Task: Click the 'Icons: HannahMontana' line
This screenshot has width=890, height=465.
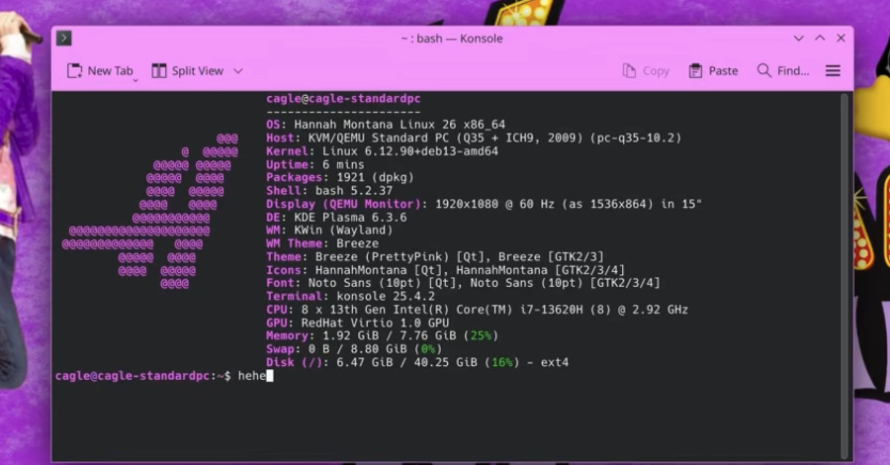Action: (x=446, y=270)
